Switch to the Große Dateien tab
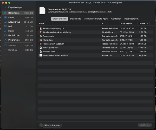This screenshot has height=130, width=156. (x=60, y=19)
